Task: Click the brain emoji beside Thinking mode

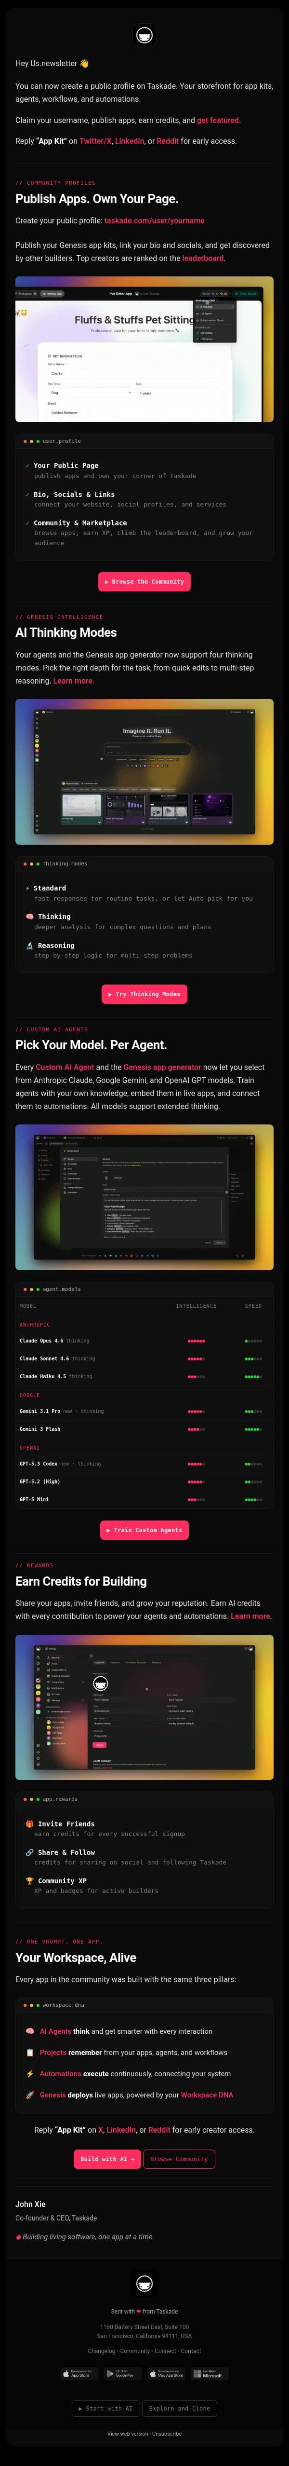Action: [30, 916]
